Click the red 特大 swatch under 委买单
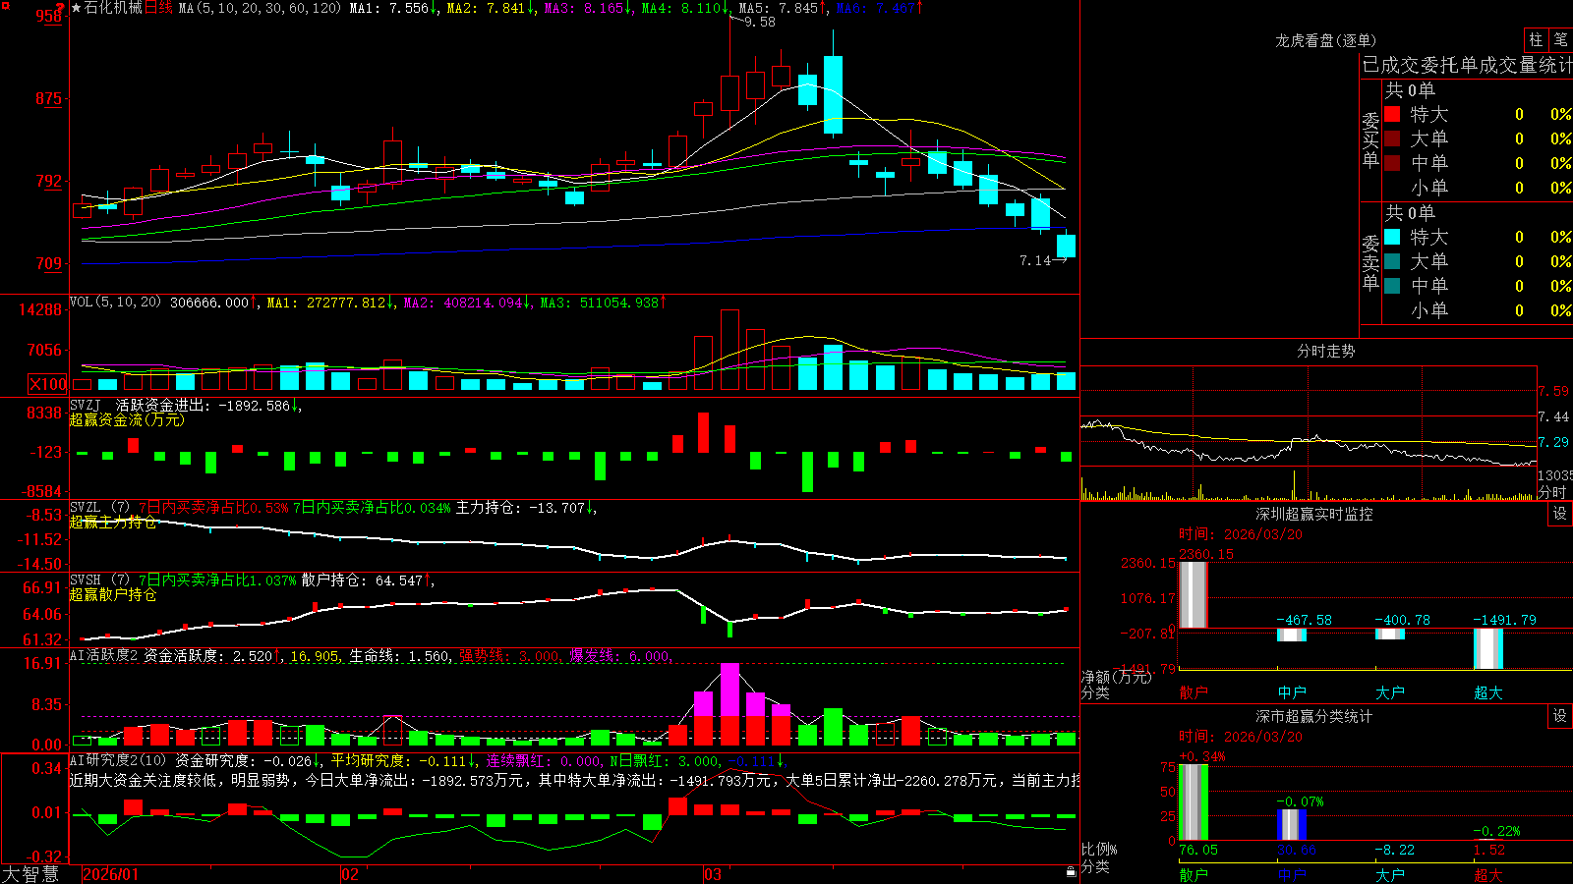This screenshot has width=1573, height=884. [x=1392, y=114]
